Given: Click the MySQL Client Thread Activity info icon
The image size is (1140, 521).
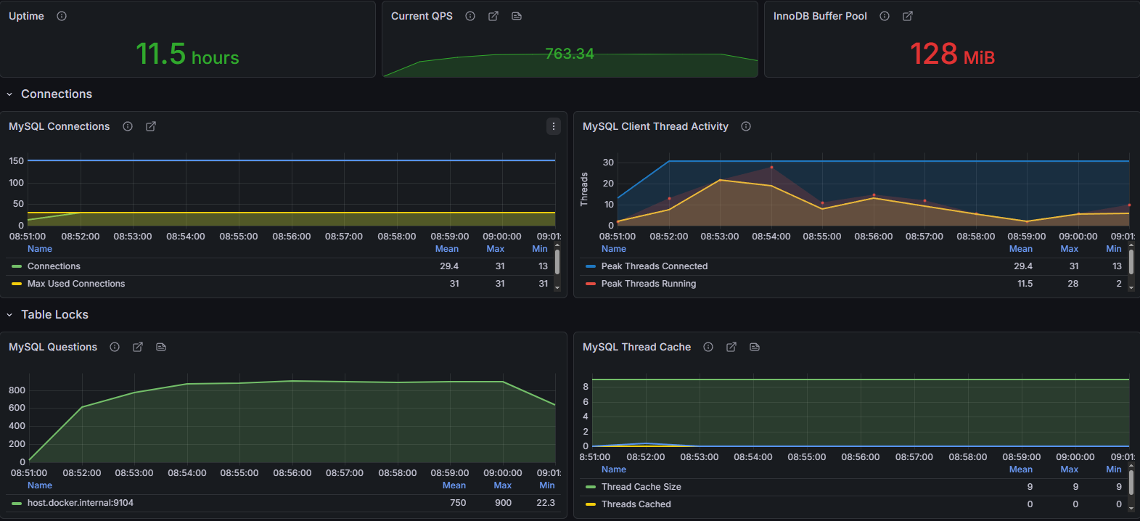Looking at the screenshot, I should (746, 126).
